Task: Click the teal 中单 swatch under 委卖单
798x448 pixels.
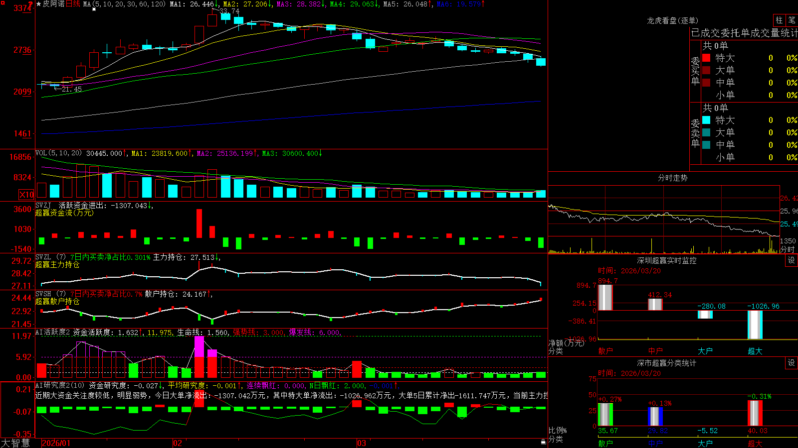Action: click(x=706, y=145)
